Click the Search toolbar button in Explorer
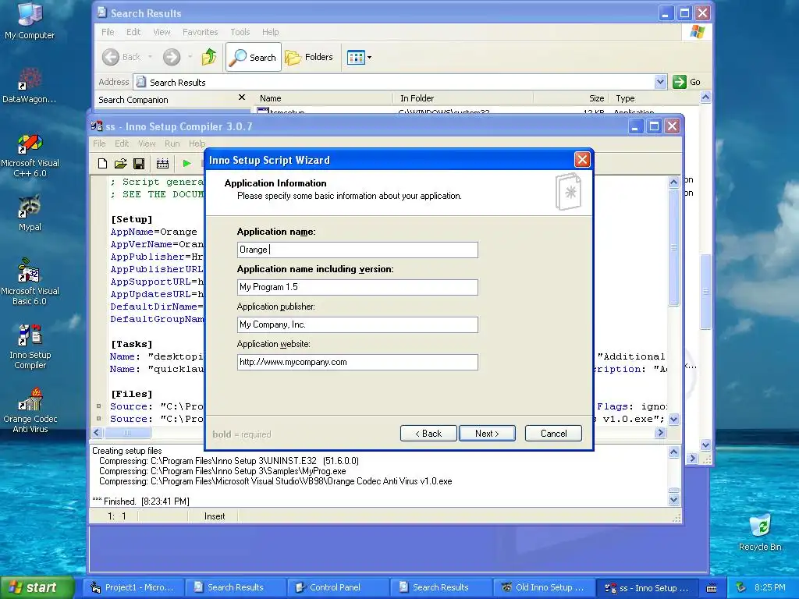This screenshot has height=599, width=799. [254, 58]
